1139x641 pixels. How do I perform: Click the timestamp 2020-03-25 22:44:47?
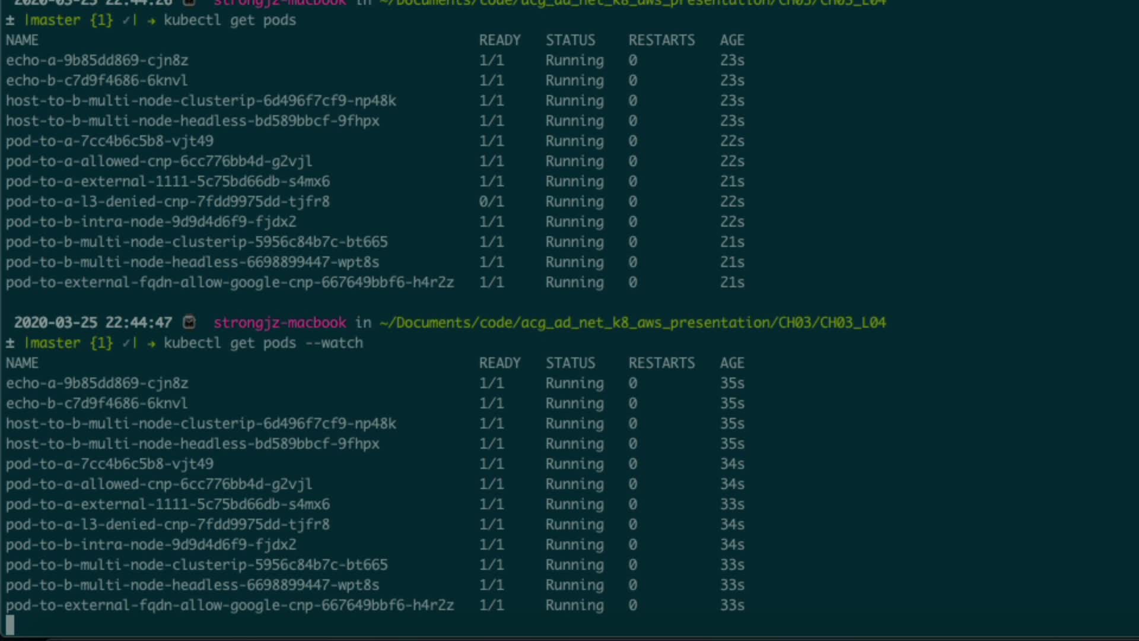[x=93, y=322]
